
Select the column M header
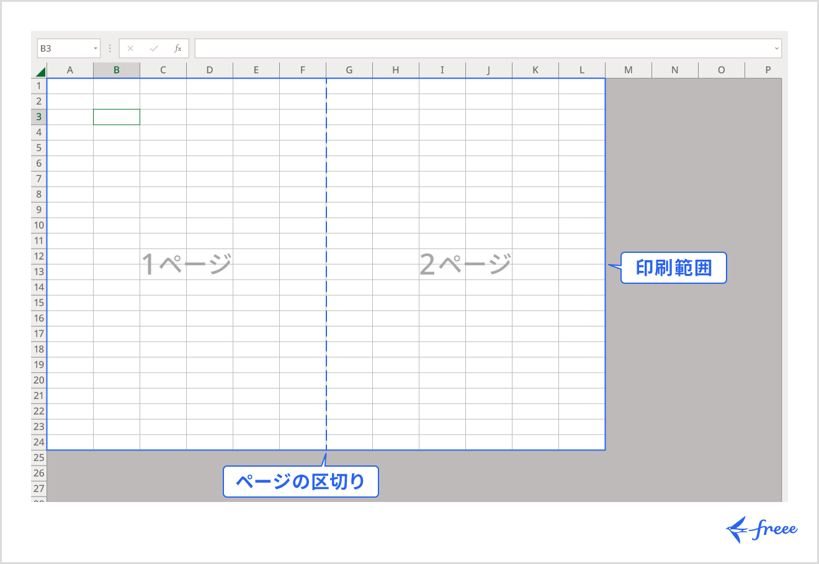pos(628,69)
